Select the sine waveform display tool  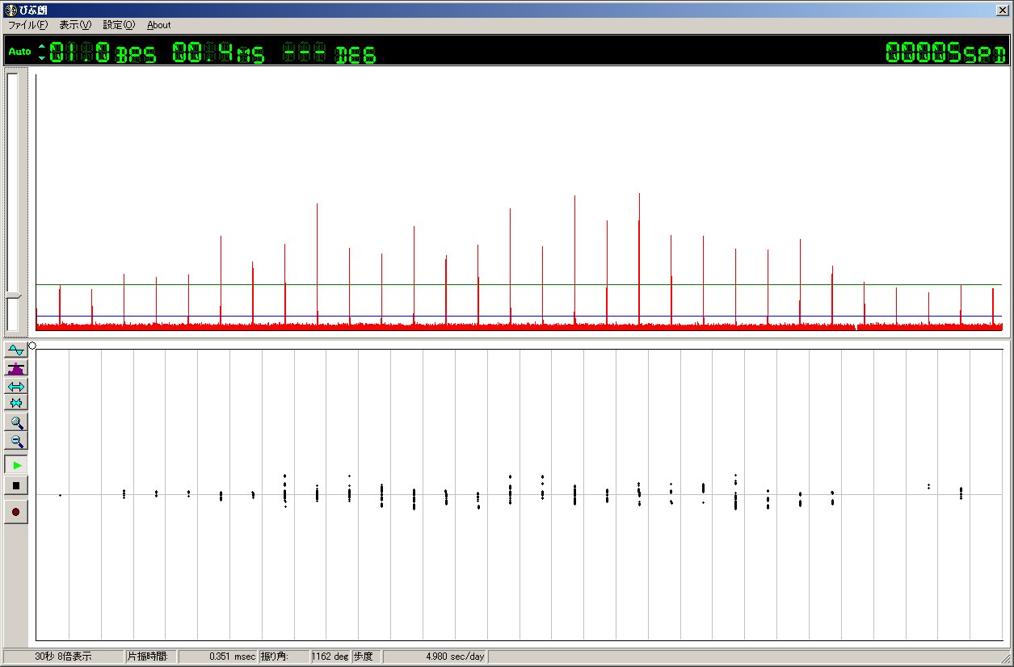click(x=16, y=350)
